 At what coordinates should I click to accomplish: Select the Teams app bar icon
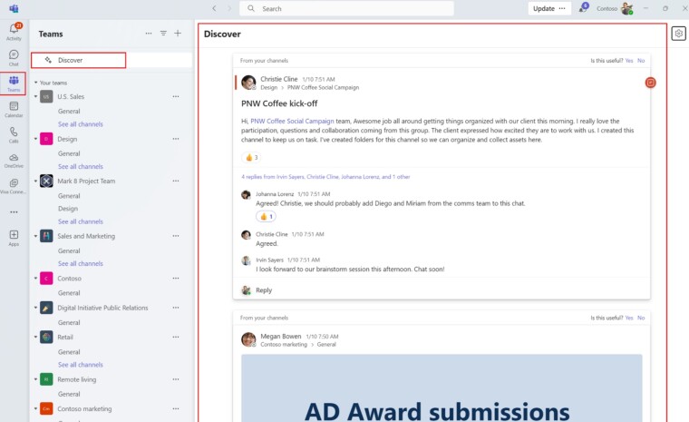[14, 83]
